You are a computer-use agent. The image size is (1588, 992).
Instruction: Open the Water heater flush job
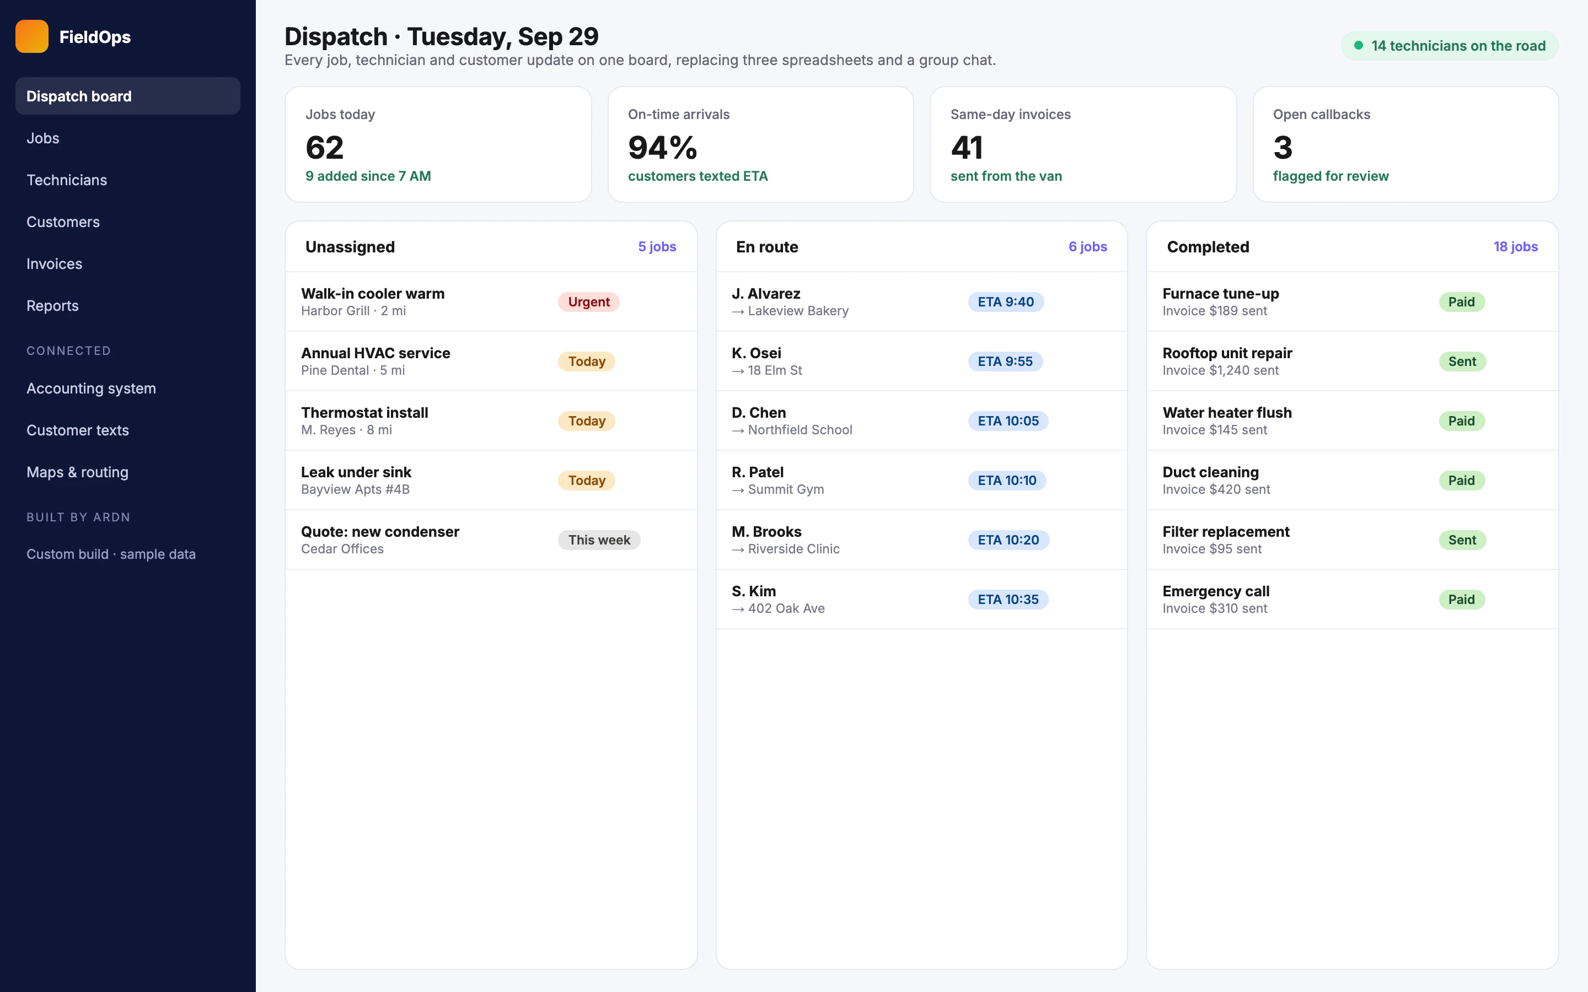tap(1353, 421)
